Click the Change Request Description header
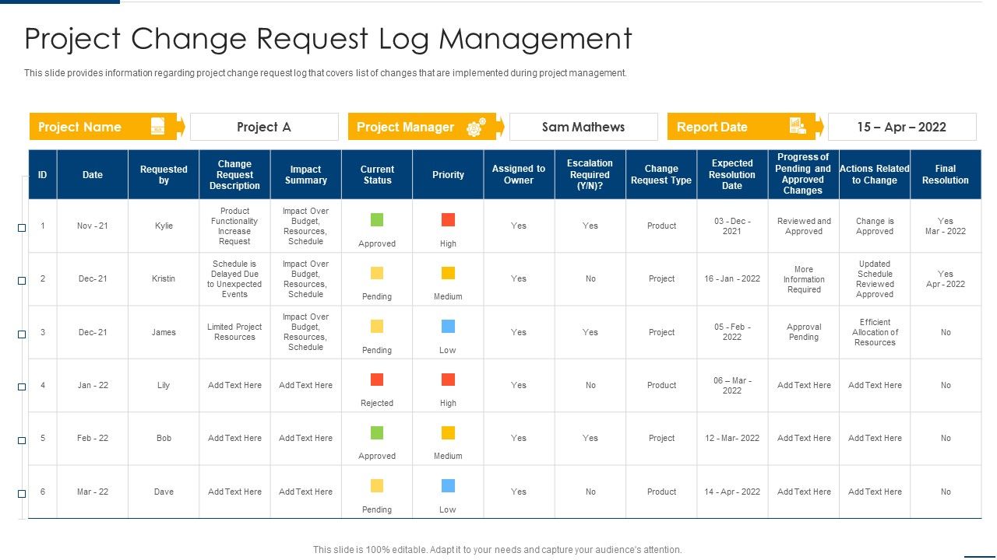Image resolution: width=997 pixels, height=560 pixels. point(234,175)
